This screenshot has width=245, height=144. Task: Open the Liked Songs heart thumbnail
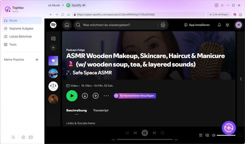(53, 61)
